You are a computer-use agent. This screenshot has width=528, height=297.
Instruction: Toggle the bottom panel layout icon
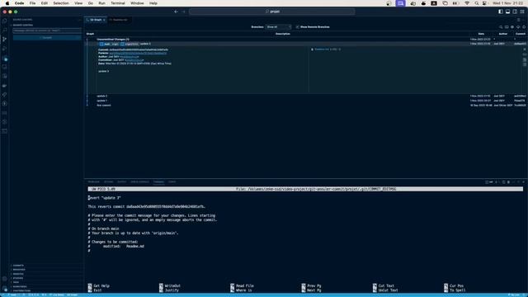tap(508, 12)
